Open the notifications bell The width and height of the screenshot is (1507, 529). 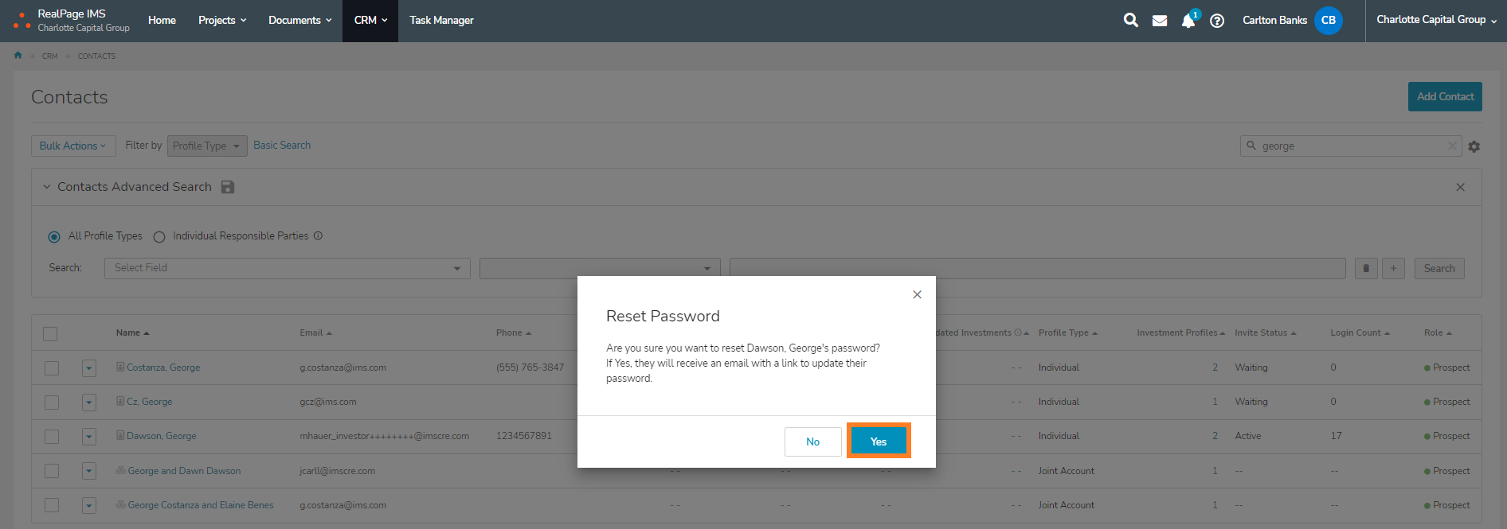(1188, 21)
